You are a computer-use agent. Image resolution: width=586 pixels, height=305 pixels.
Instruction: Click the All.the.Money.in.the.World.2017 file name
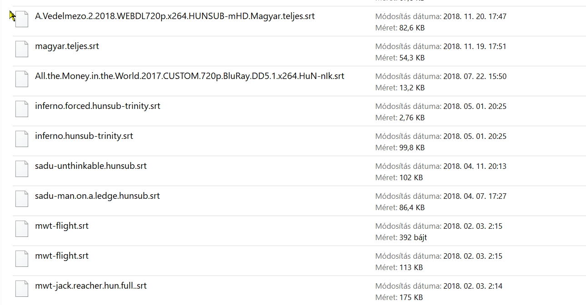point(189,76)
